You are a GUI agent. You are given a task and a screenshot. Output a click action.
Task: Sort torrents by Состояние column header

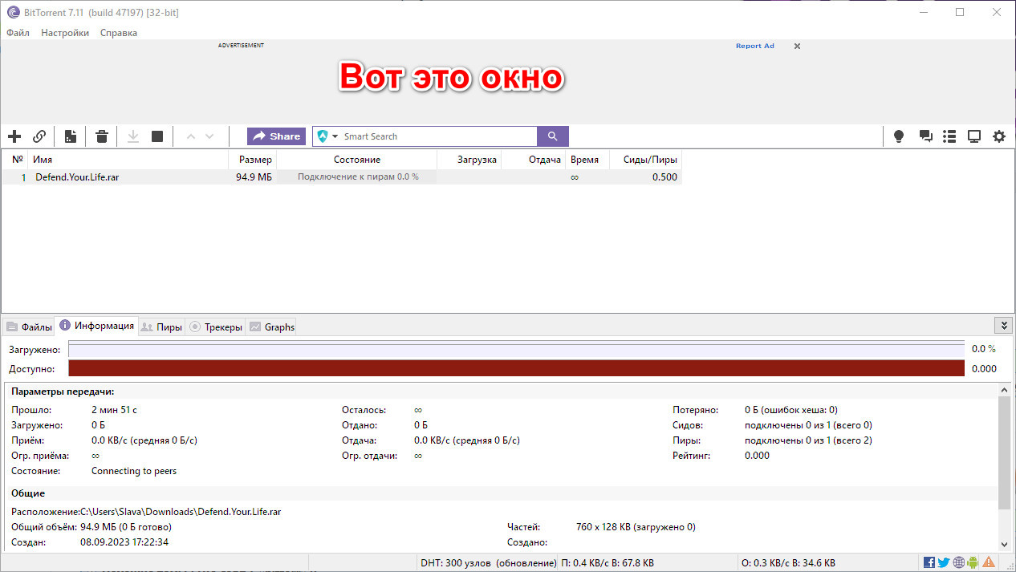point(357,160)
